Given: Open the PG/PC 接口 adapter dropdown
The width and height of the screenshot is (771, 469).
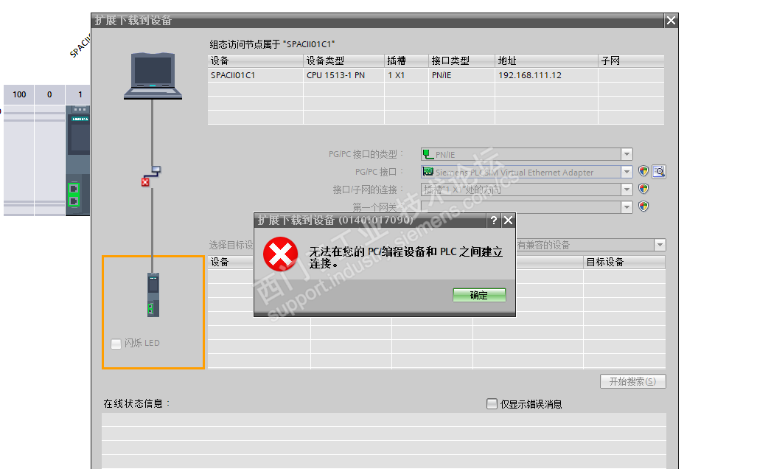Looking at the screenshot, I should (x=627, y=172).
